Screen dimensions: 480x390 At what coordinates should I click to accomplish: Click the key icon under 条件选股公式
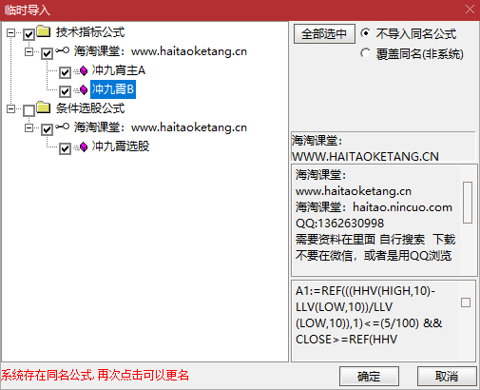(x=63, y=127)
